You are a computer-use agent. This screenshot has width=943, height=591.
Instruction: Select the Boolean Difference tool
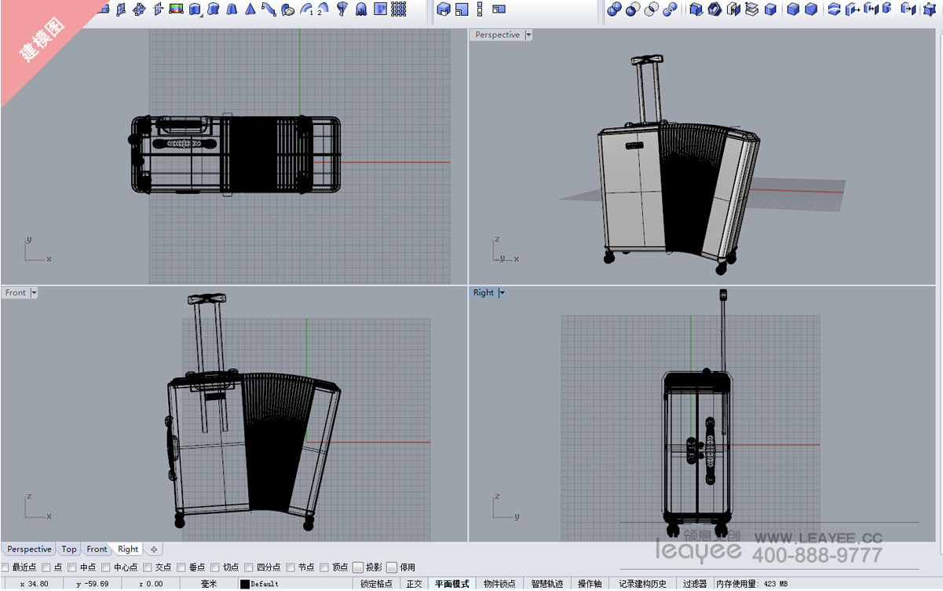click(x=633, y=9)
